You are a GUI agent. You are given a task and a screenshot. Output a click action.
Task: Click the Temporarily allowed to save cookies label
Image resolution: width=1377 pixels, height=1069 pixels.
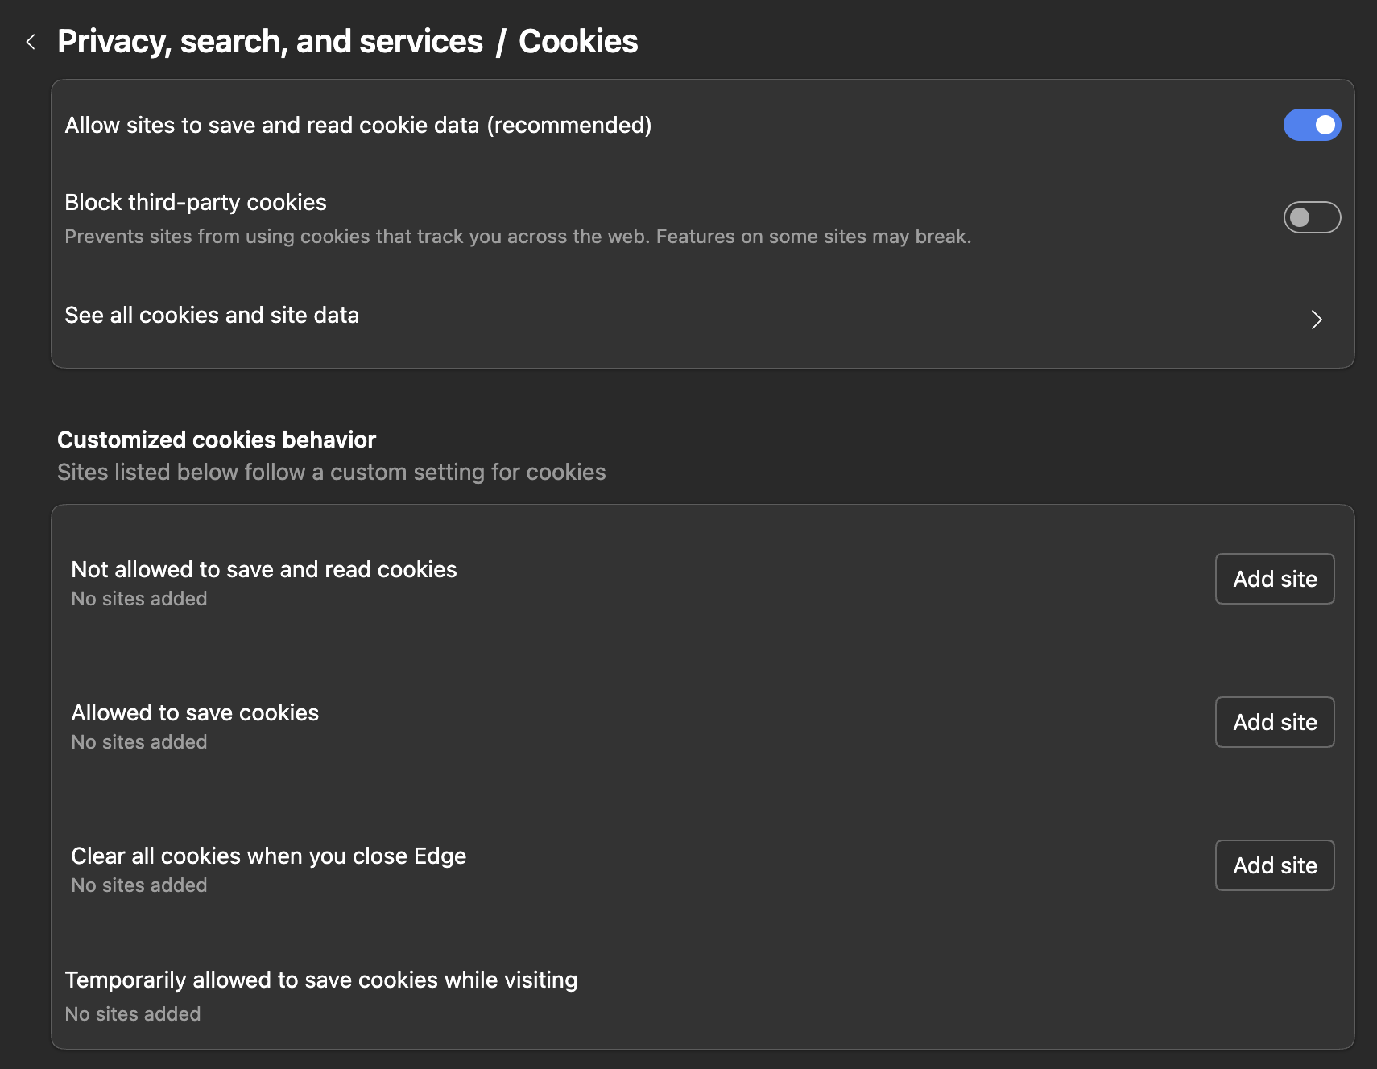[x=320, y=980]
